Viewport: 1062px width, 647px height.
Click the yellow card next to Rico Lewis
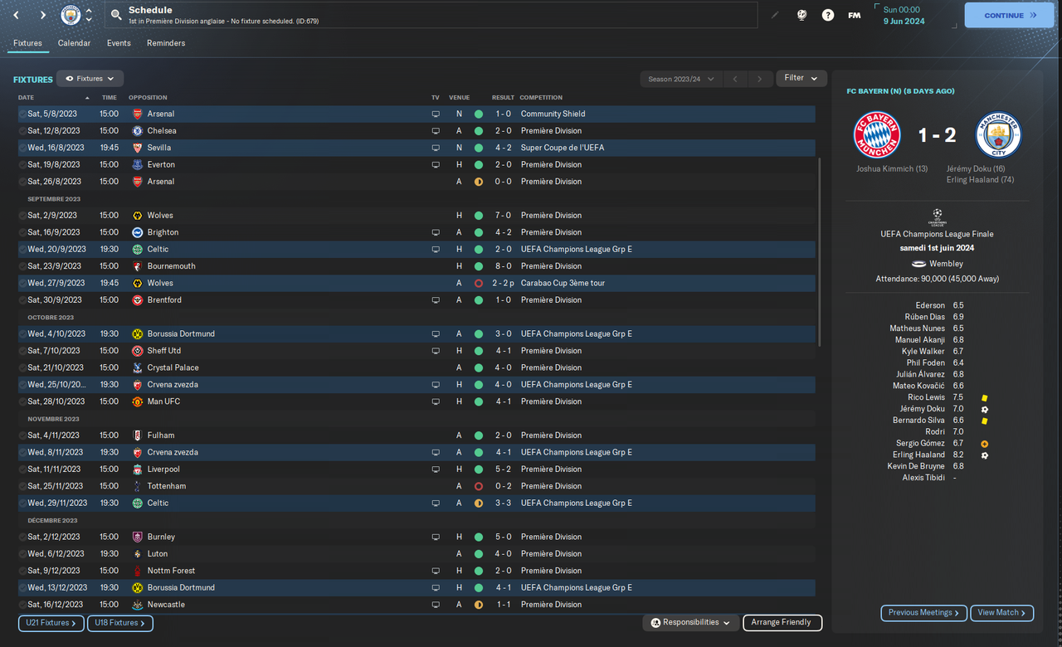point(985,398)
